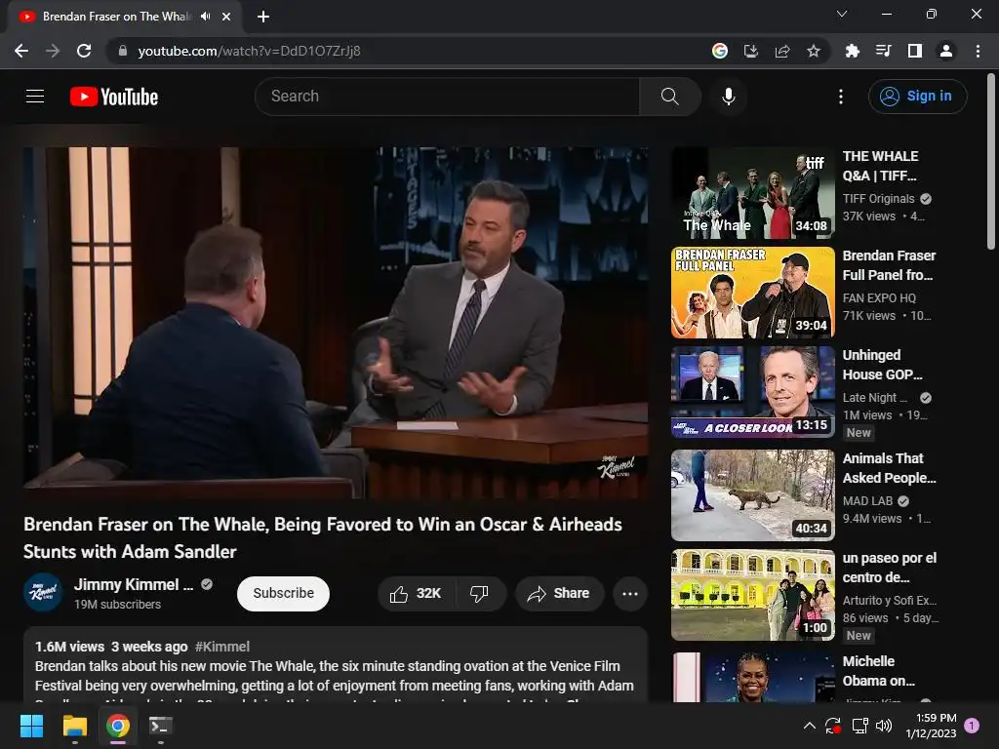Close the Brendan Fraser tab
Viewport: 999px width, 749px height.
[226, 17]
